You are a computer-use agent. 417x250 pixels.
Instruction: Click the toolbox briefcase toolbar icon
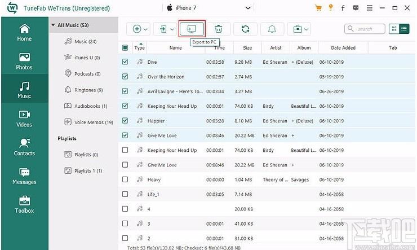(x=298, y=29)
